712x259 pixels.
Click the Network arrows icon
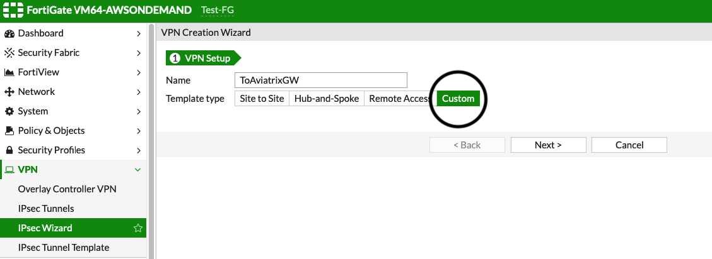(9, 92)
